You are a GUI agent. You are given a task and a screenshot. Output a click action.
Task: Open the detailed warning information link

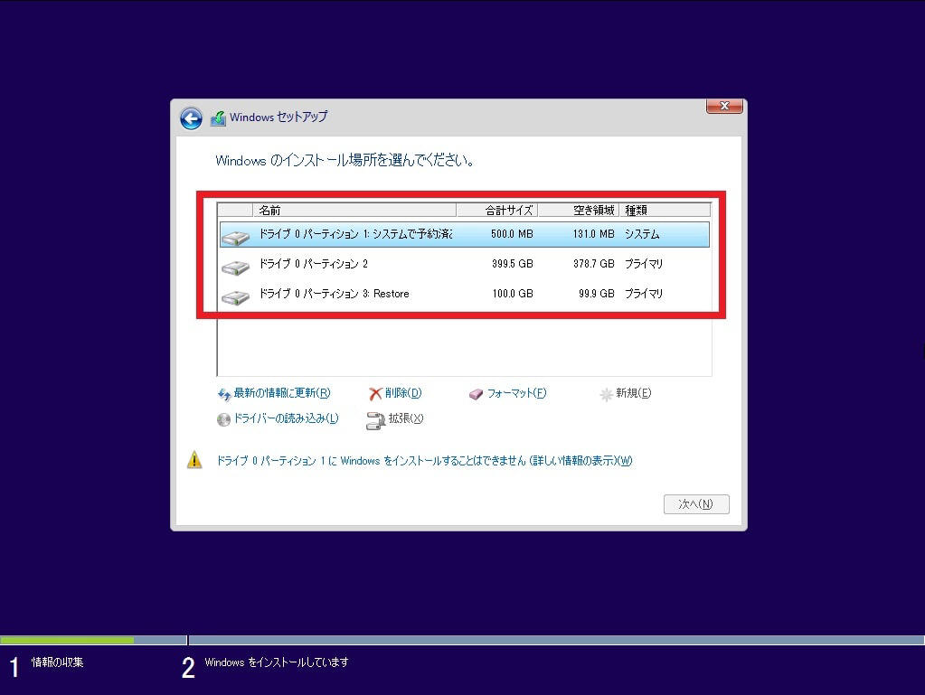pyautogui.click(x=424, y=461)
